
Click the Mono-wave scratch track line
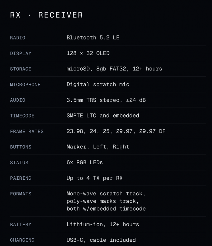(106, 194)
